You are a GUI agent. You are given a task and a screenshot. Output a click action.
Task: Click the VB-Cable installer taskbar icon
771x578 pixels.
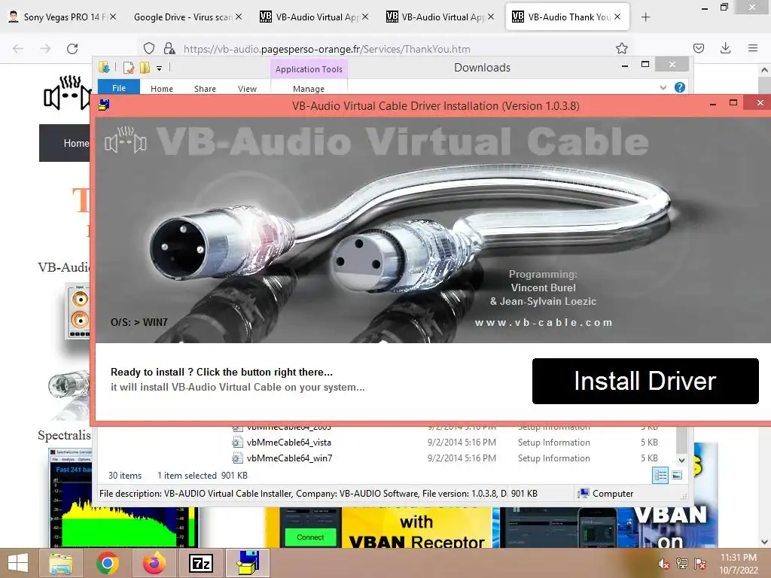248,563
